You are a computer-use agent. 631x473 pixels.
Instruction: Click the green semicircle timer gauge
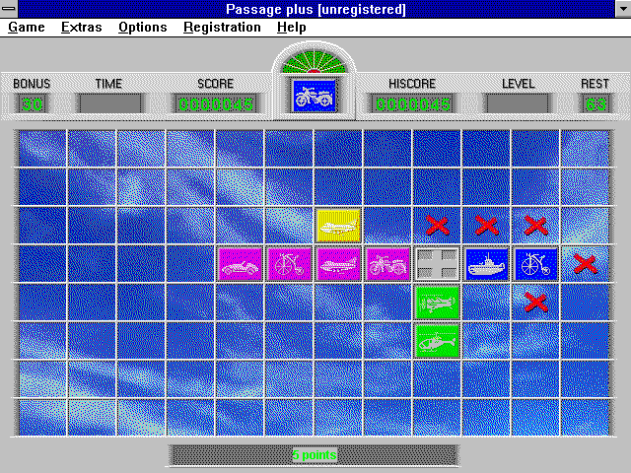pos(314,61)
